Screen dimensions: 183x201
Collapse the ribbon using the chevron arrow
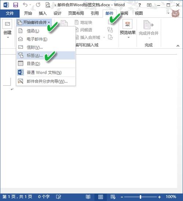click(x=178, y=46)
